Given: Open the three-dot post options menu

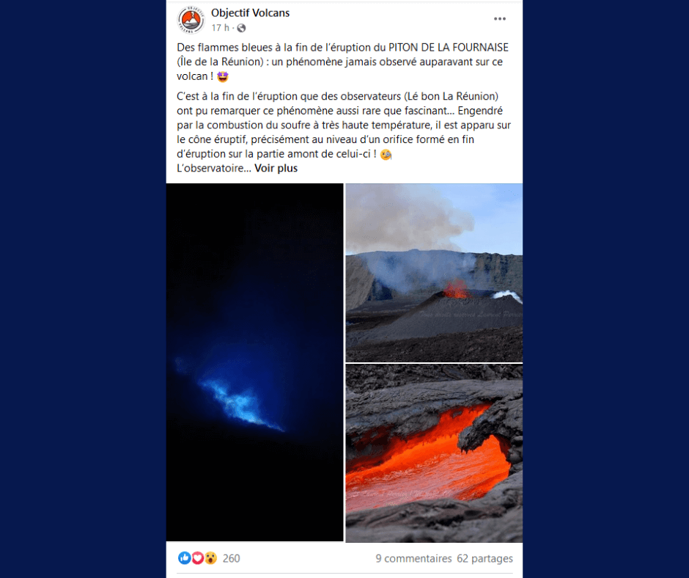Looking at the screenshot, I should (500, 19).
